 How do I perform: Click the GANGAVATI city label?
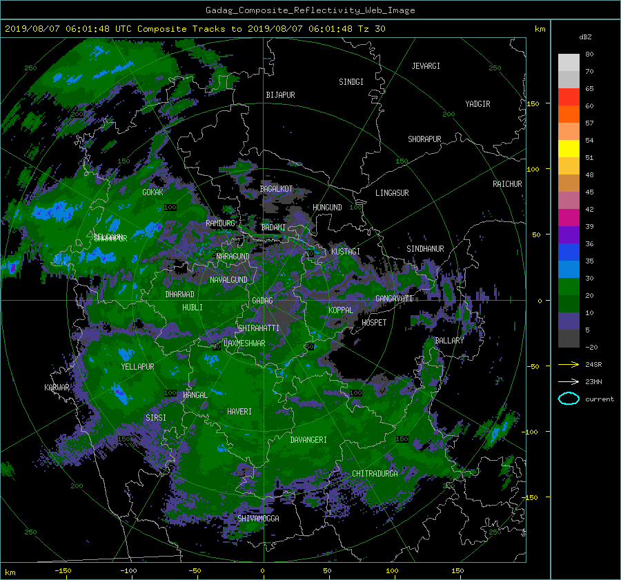[394, 299]
